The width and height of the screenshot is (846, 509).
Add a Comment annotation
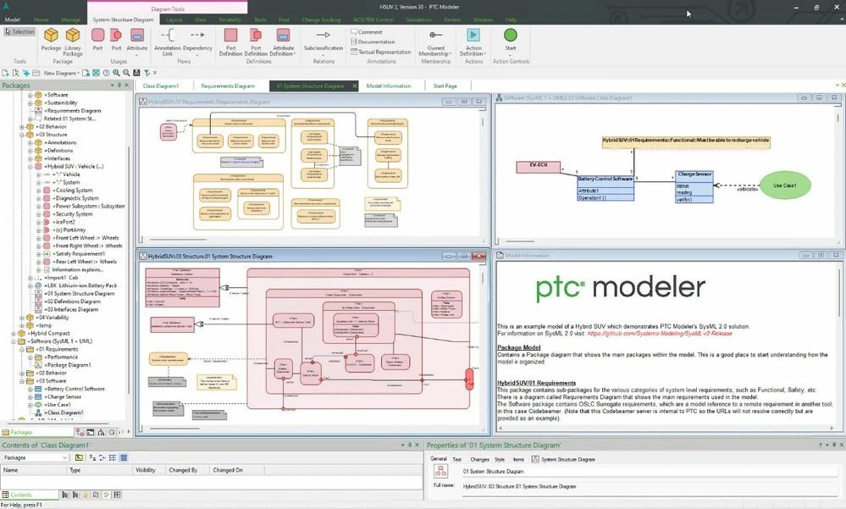367,32
